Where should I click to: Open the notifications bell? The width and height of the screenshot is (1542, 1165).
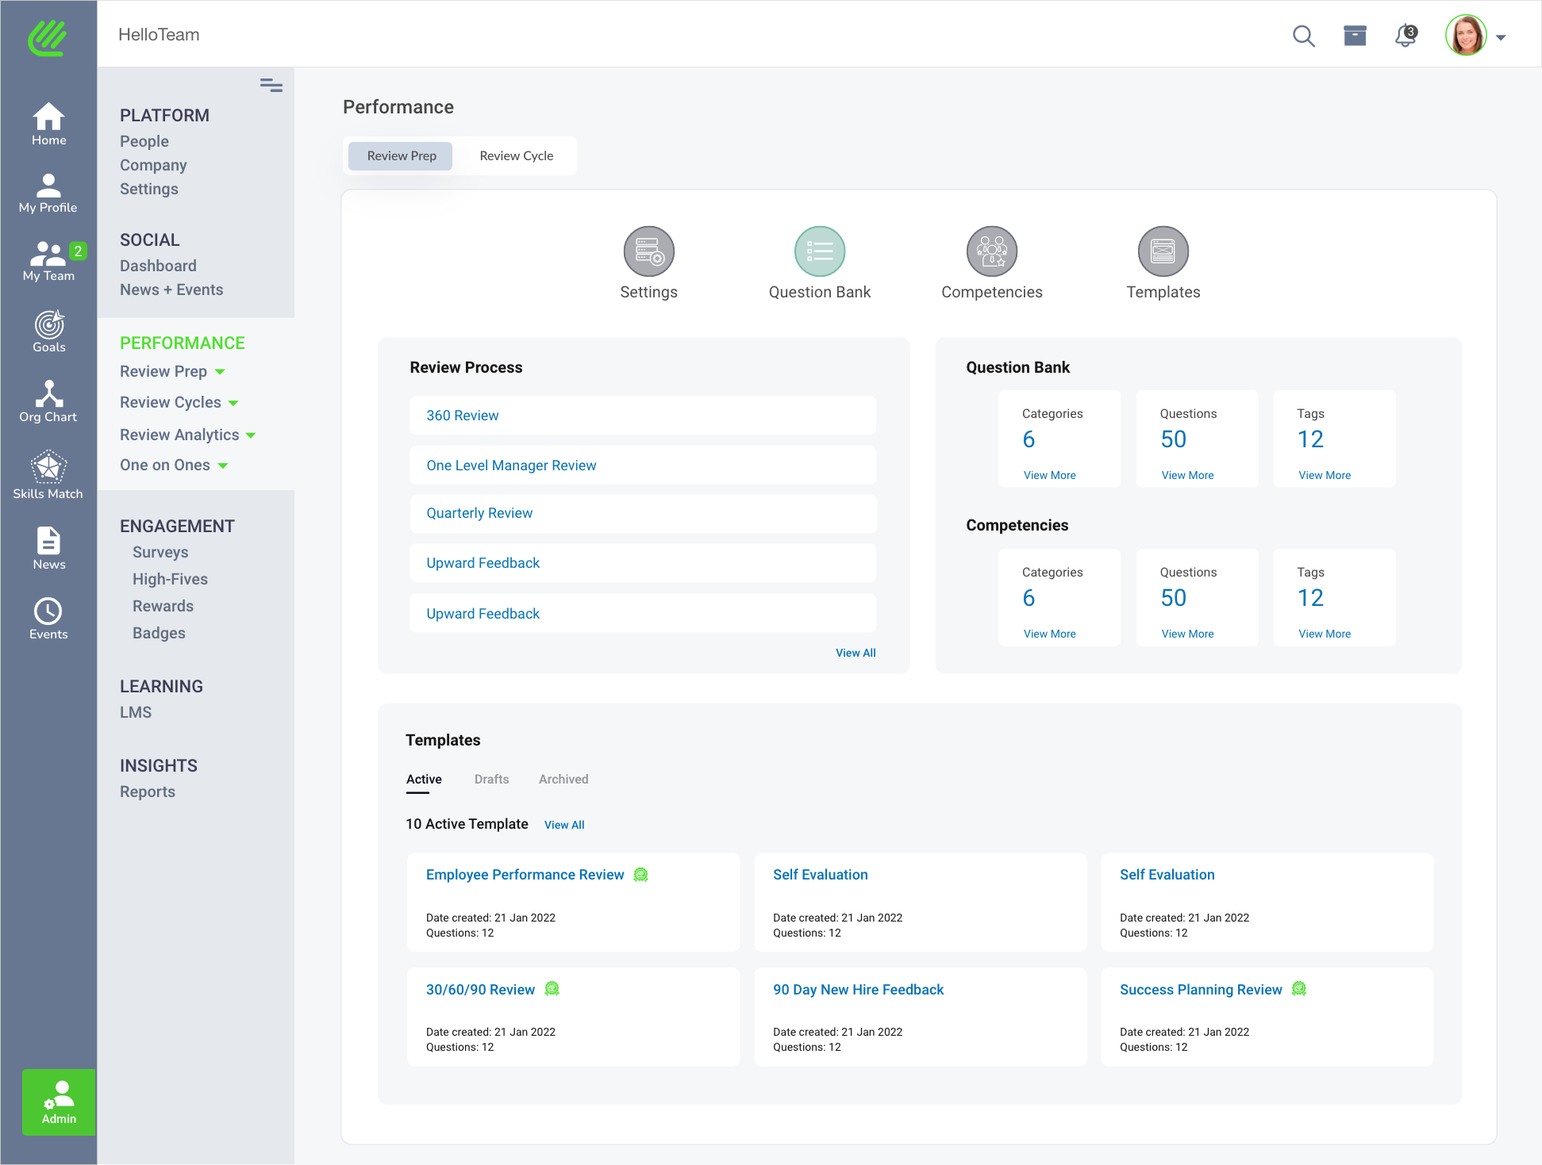pyautogui.click(x=1405, y=36)
